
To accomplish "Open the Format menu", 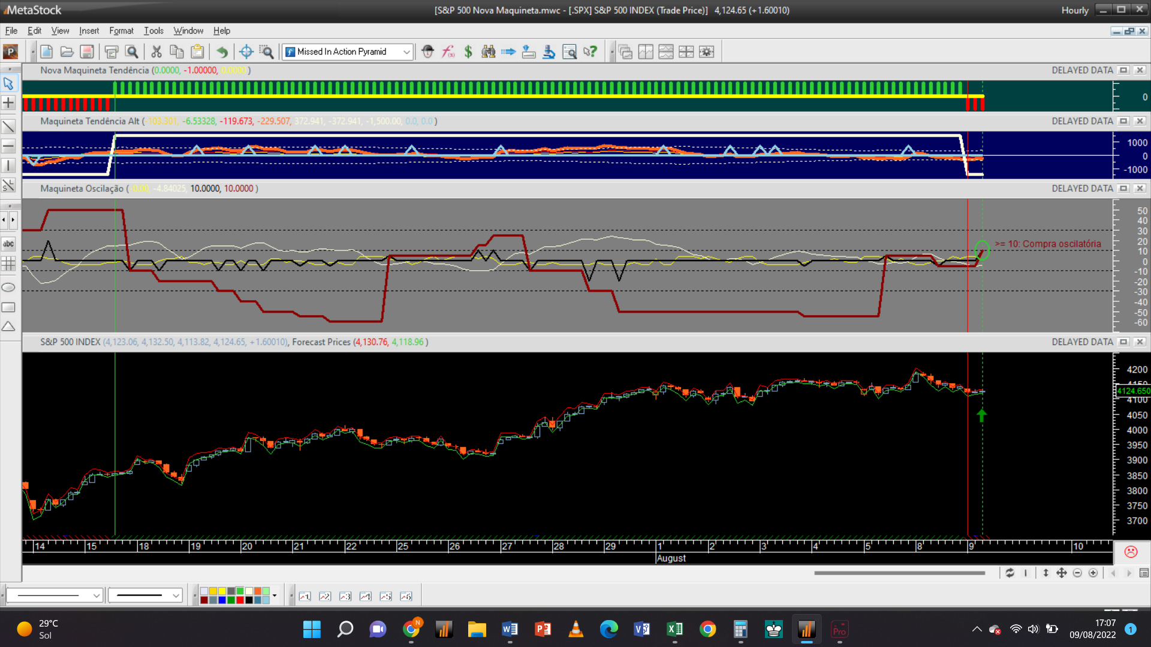I will coord(121,31).
